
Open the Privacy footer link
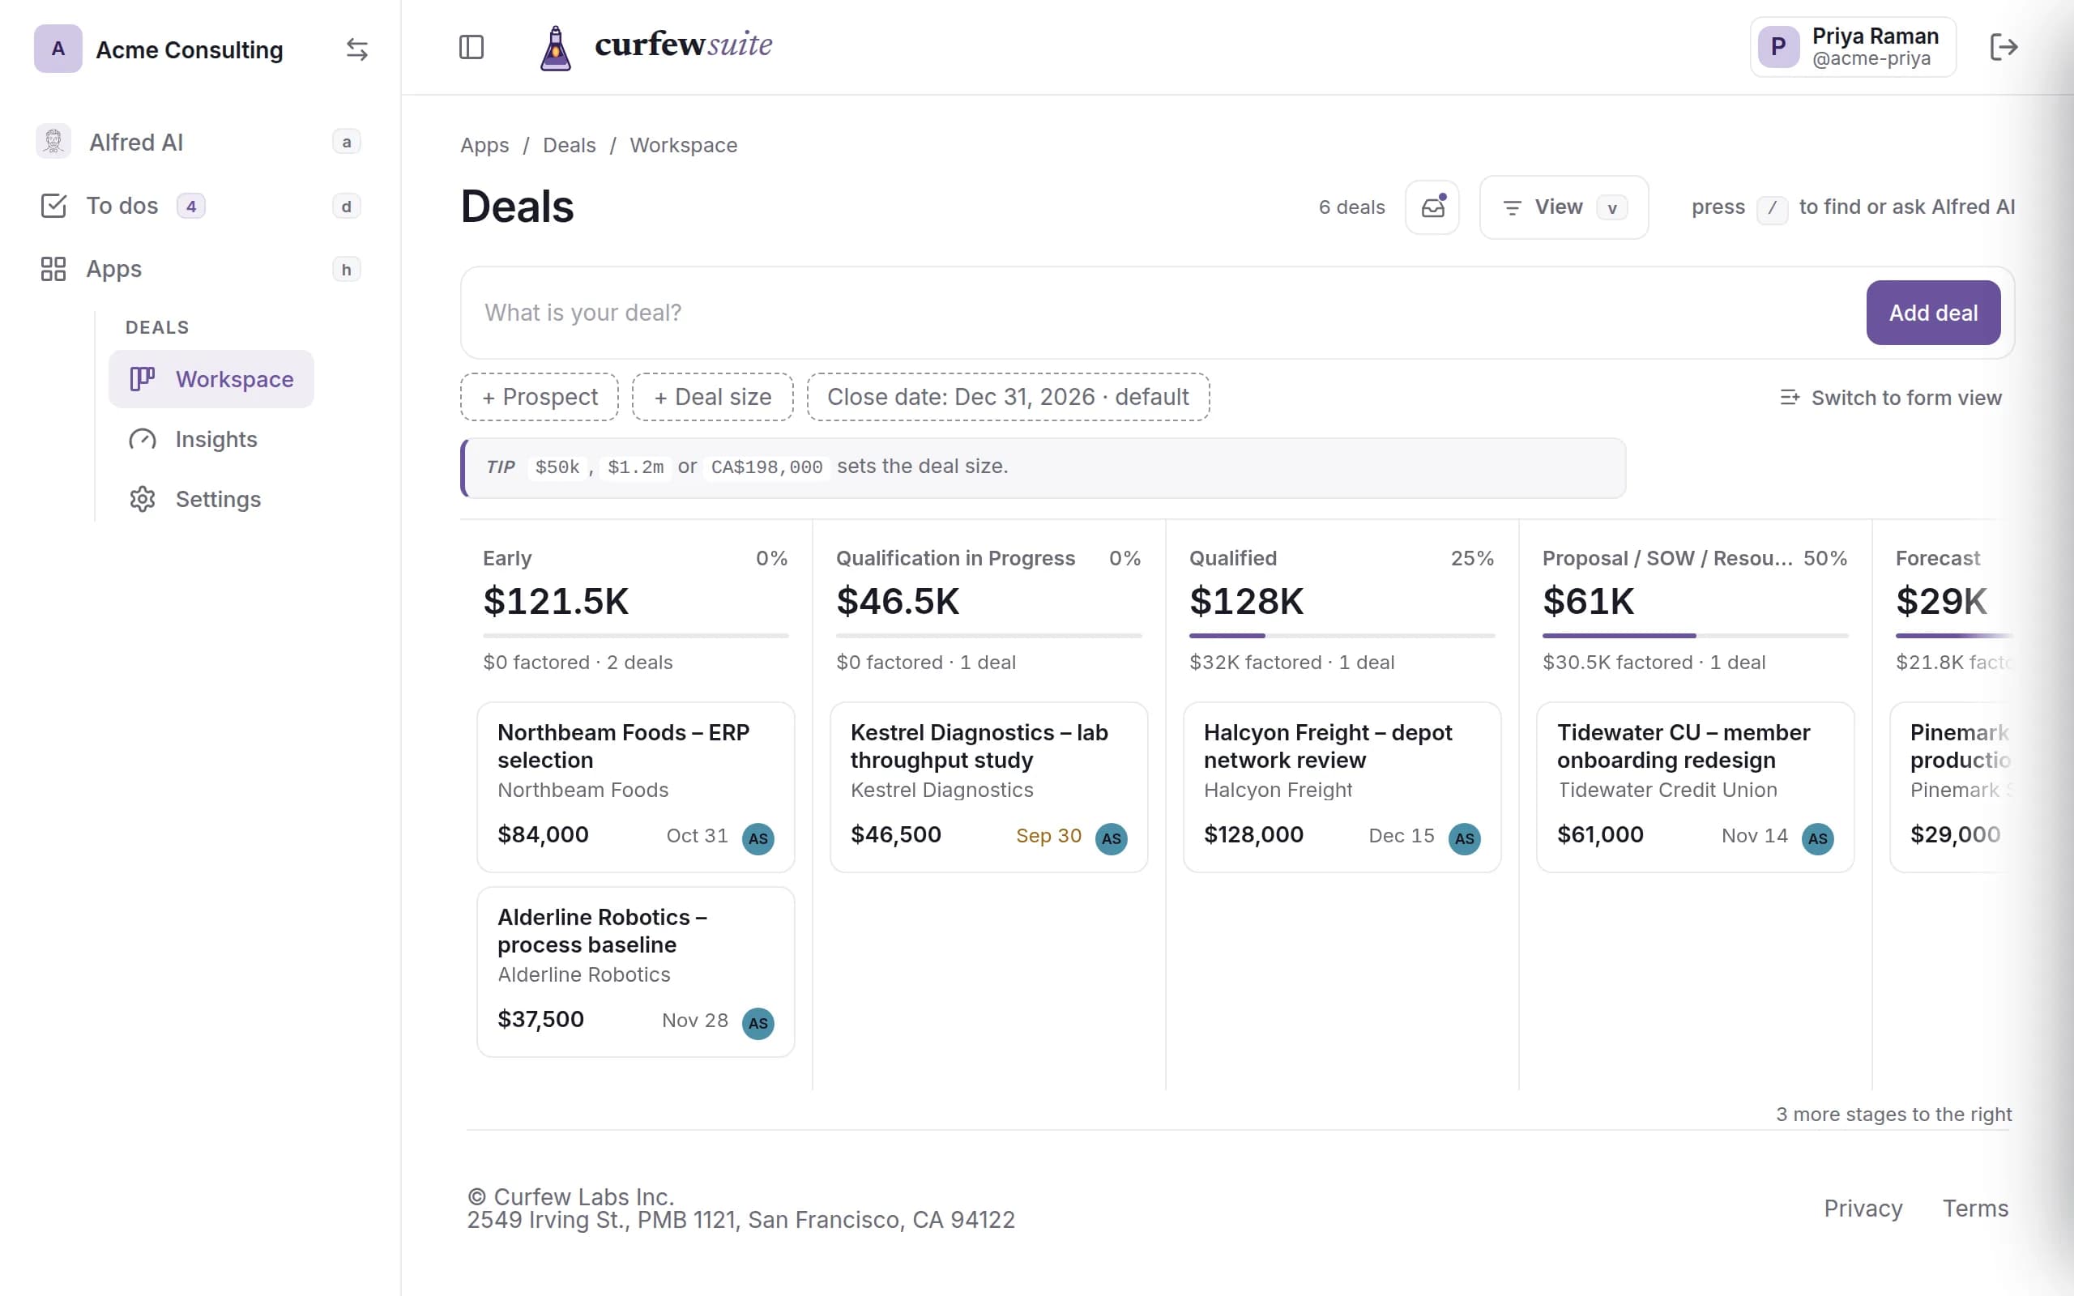1863,1208
